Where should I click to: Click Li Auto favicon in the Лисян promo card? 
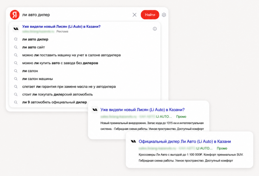(x=95, y=110)
